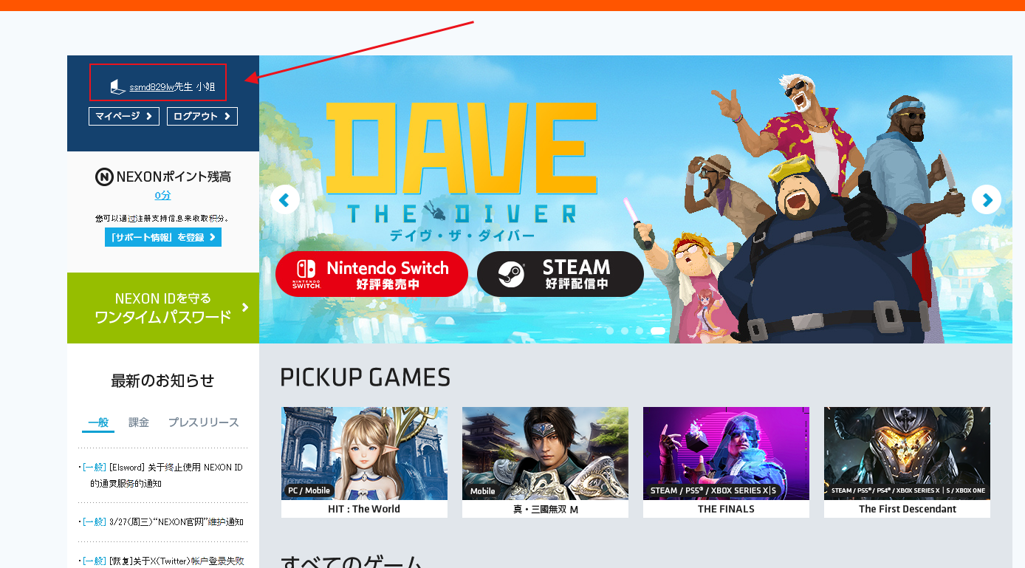
Task: Click the user profile icon beside ssmd829lw
Action: [x=117, y=86]
